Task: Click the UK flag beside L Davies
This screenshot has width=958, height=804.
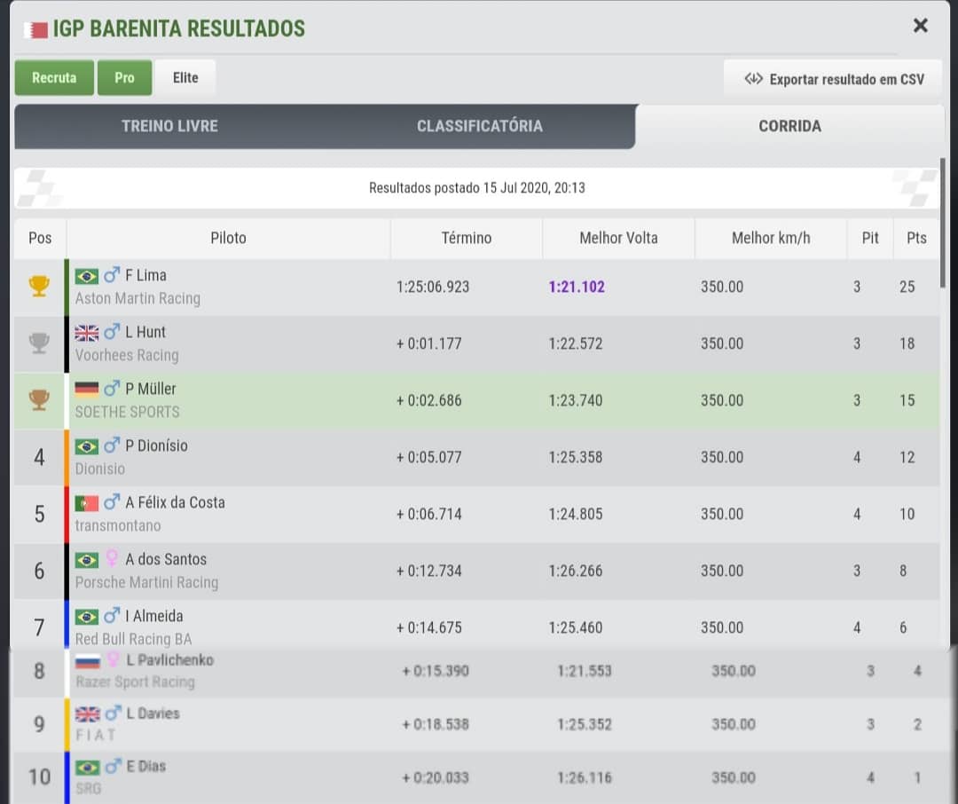Action: tap(87, 714)
